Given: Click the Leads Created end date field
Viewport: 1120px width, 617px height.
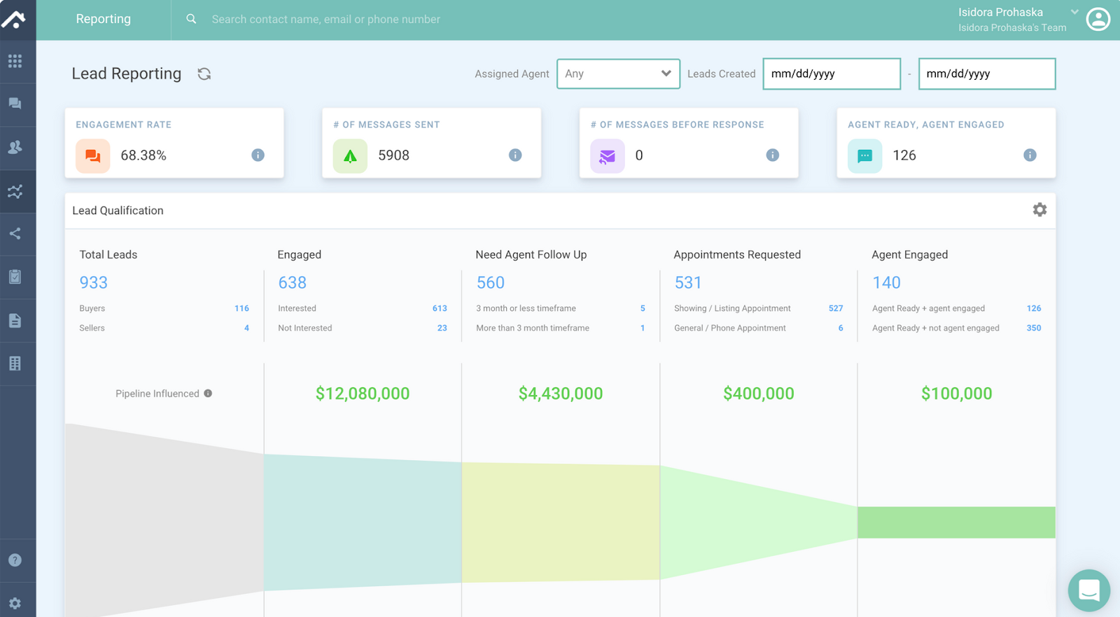Looking at the screenshot, I should tap(986, 74).
